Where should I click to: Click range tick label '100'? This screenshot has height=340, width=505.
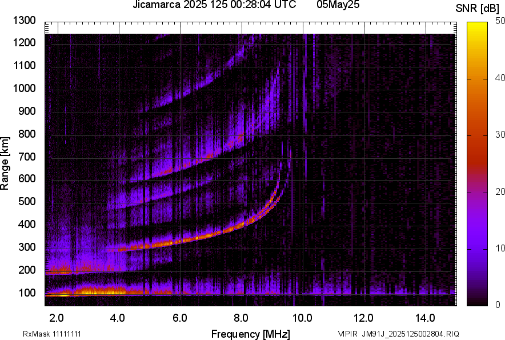(x=27, y=293)
